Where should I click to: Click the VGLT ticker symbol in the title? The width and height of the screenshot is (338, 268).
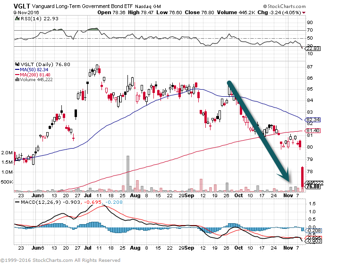coord(22,6)
